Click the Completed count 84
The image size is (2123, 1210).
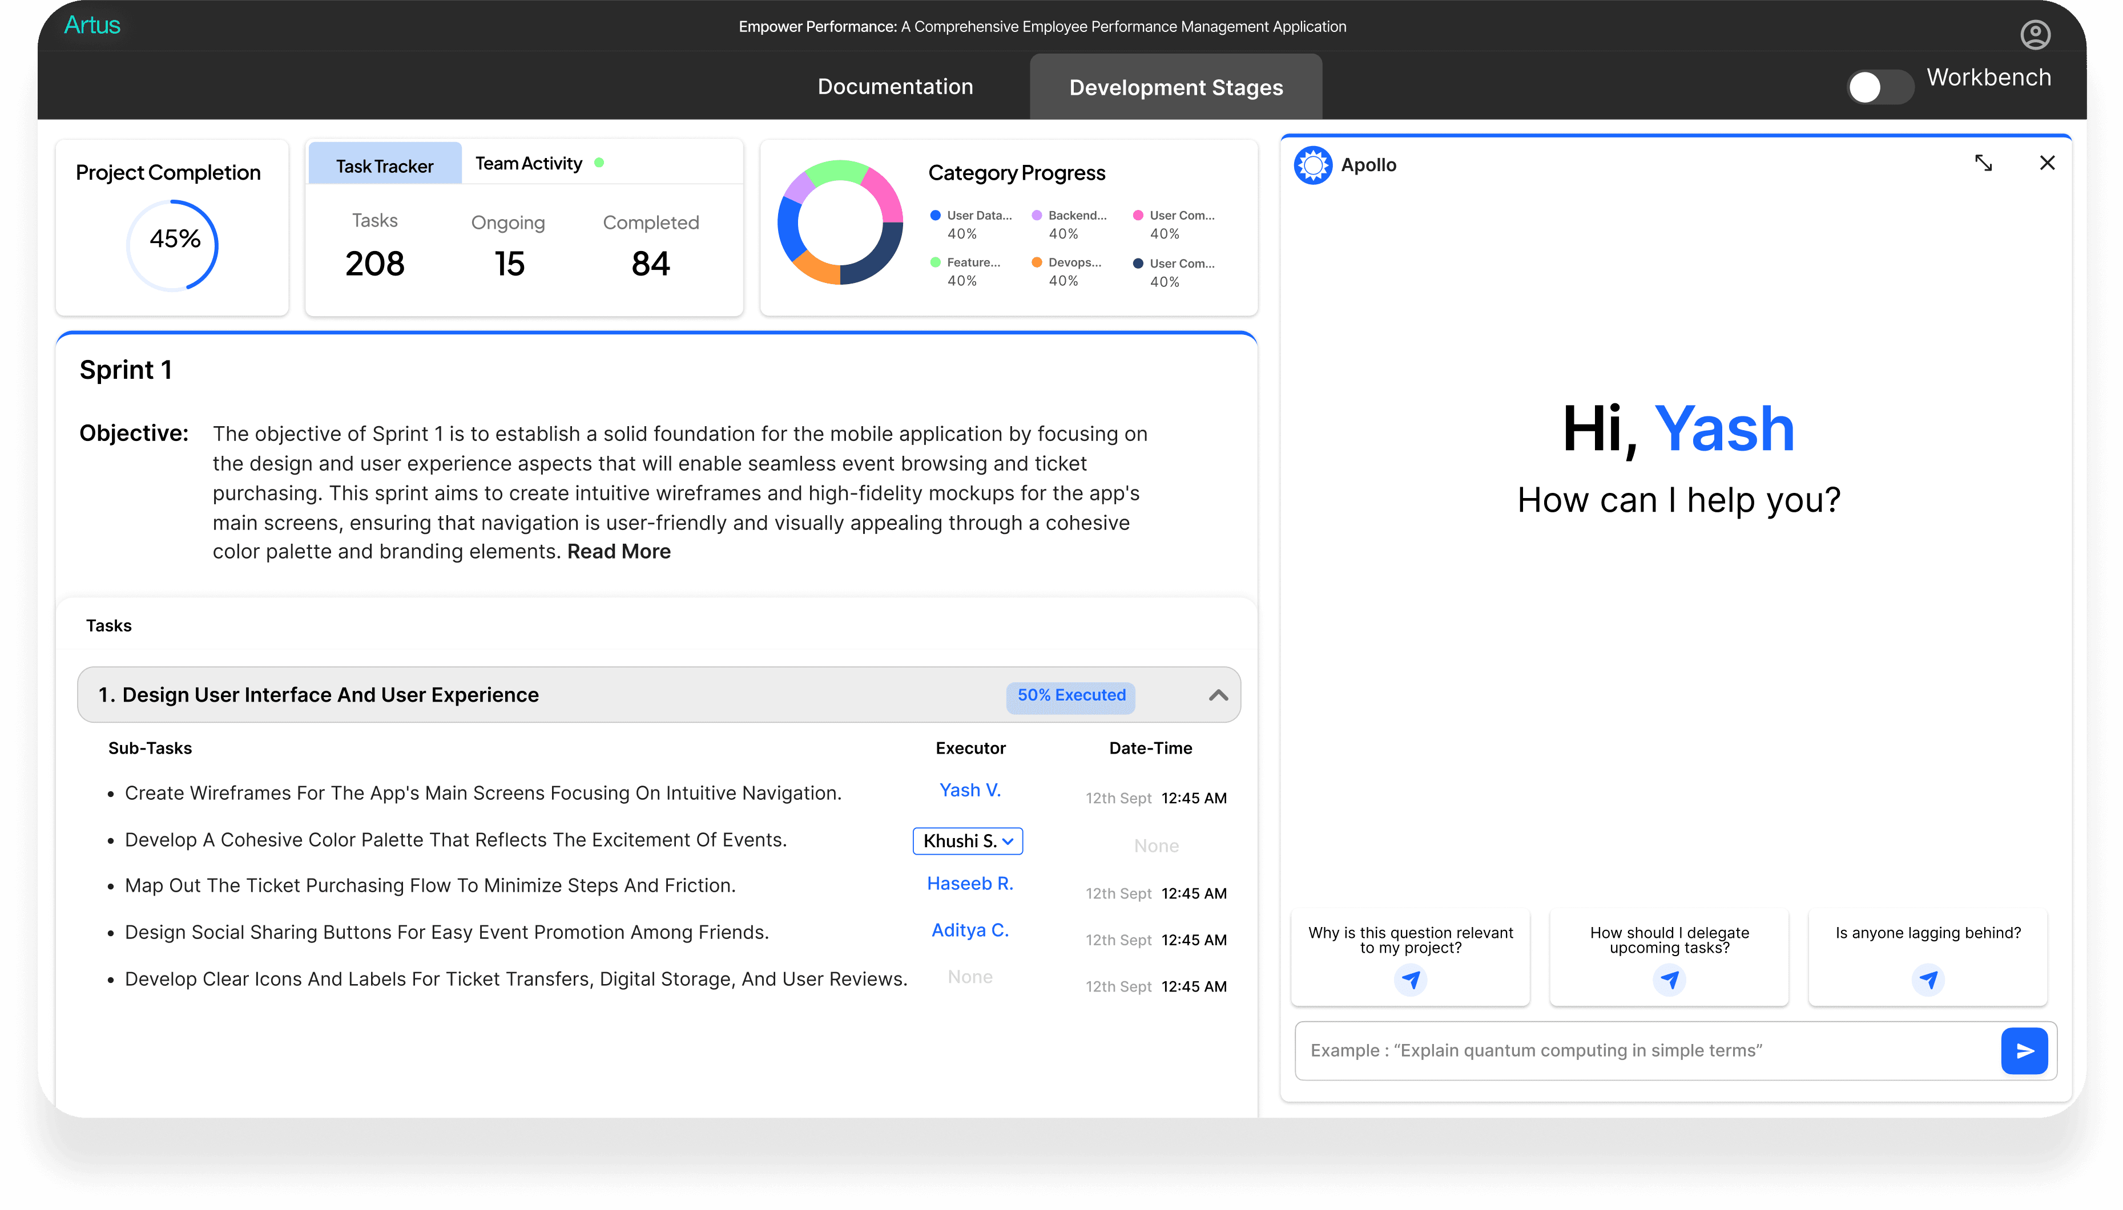[650, 264]
